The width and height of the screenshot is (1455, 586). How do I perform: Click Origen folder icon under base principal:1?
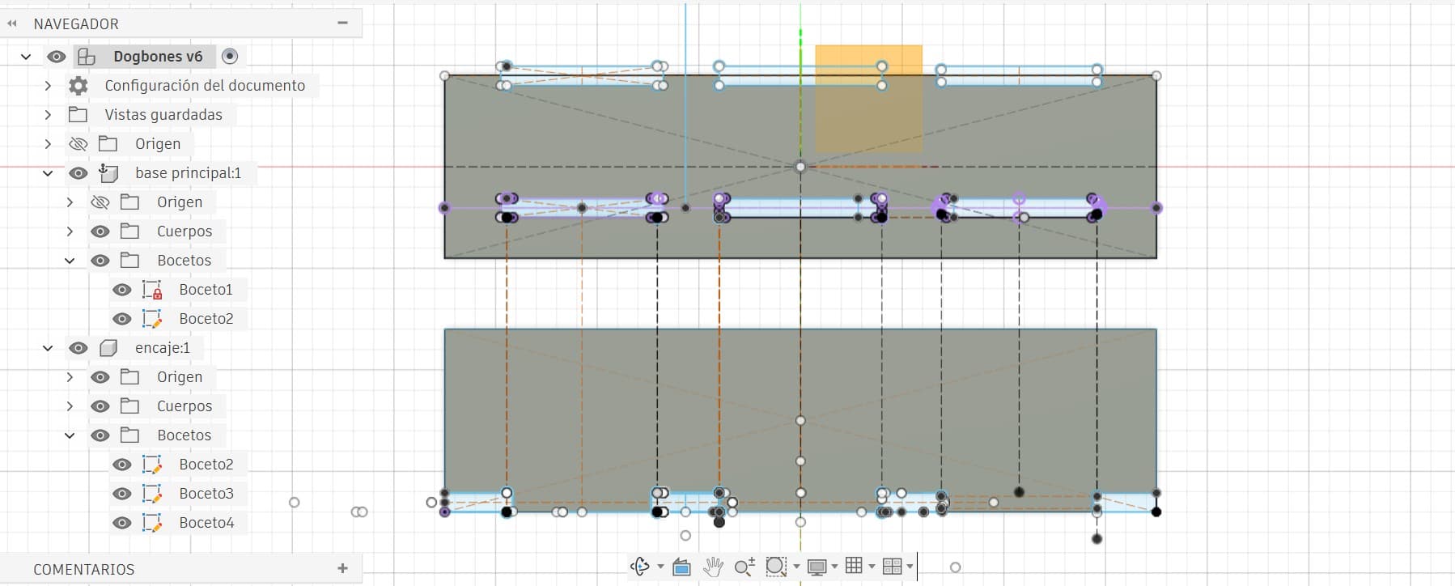pos(129,202)
